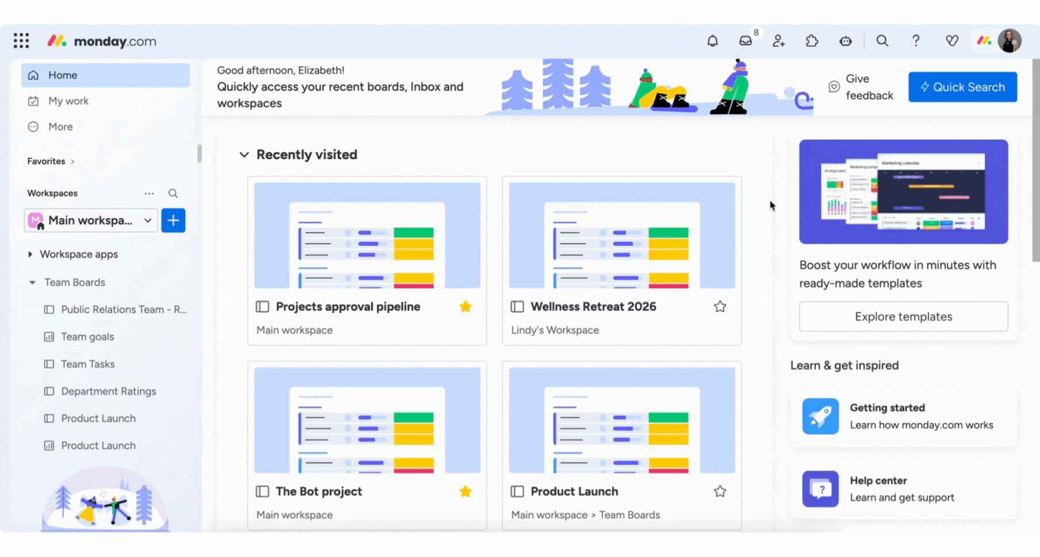Image resolution: width=1040 pixels, height=557 pixels.
Task: Open Workspaces three-dot options menu
Action: (x=149, y=194)
